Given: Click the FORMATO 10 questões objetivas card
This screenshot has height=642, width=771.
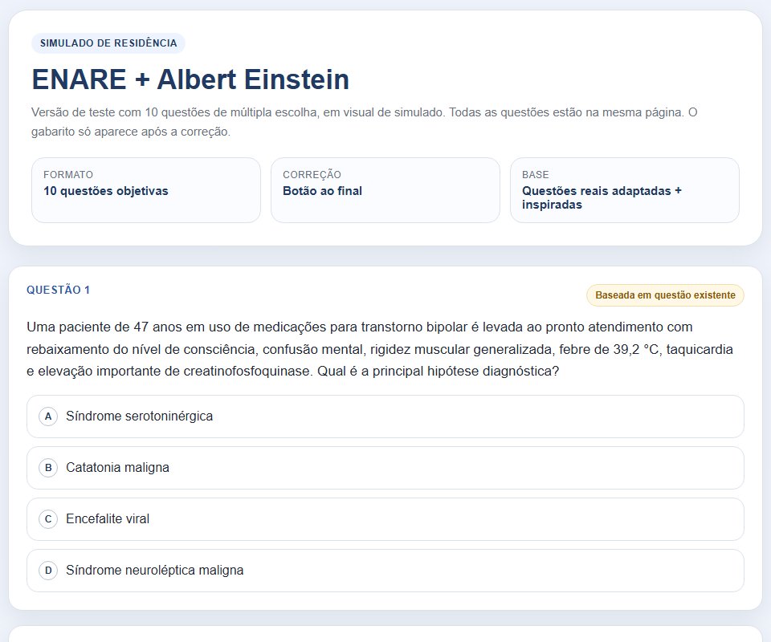Looking at the screenshot, I should click(x=146, y=190).
